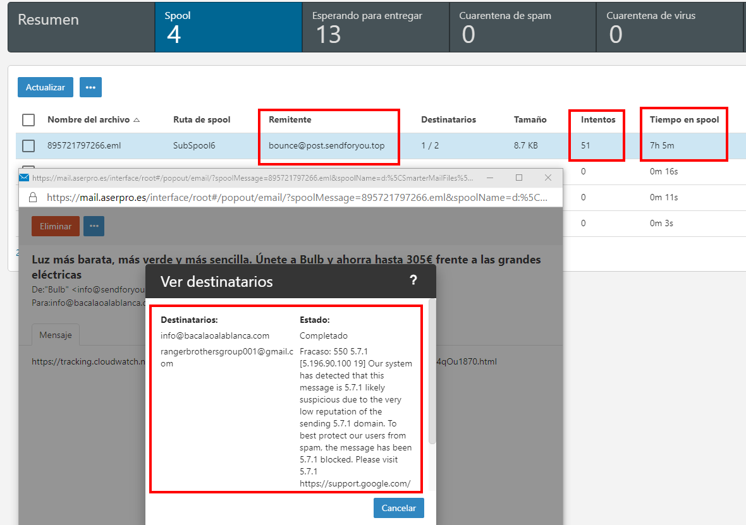Viewport: 746px width, 525px height.
Task: Switch to the Spool tab
Action: coord(228,27)
